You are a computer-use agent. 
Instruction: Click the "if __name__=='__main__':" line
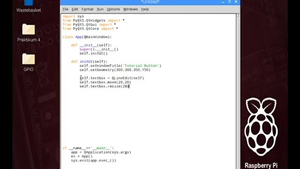point(88,148)
